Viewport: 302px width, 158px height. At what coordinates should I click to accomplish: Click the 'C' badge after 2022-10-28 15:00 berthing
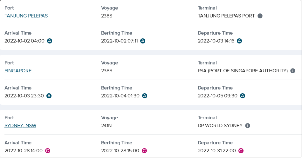[x=144, y=151]
